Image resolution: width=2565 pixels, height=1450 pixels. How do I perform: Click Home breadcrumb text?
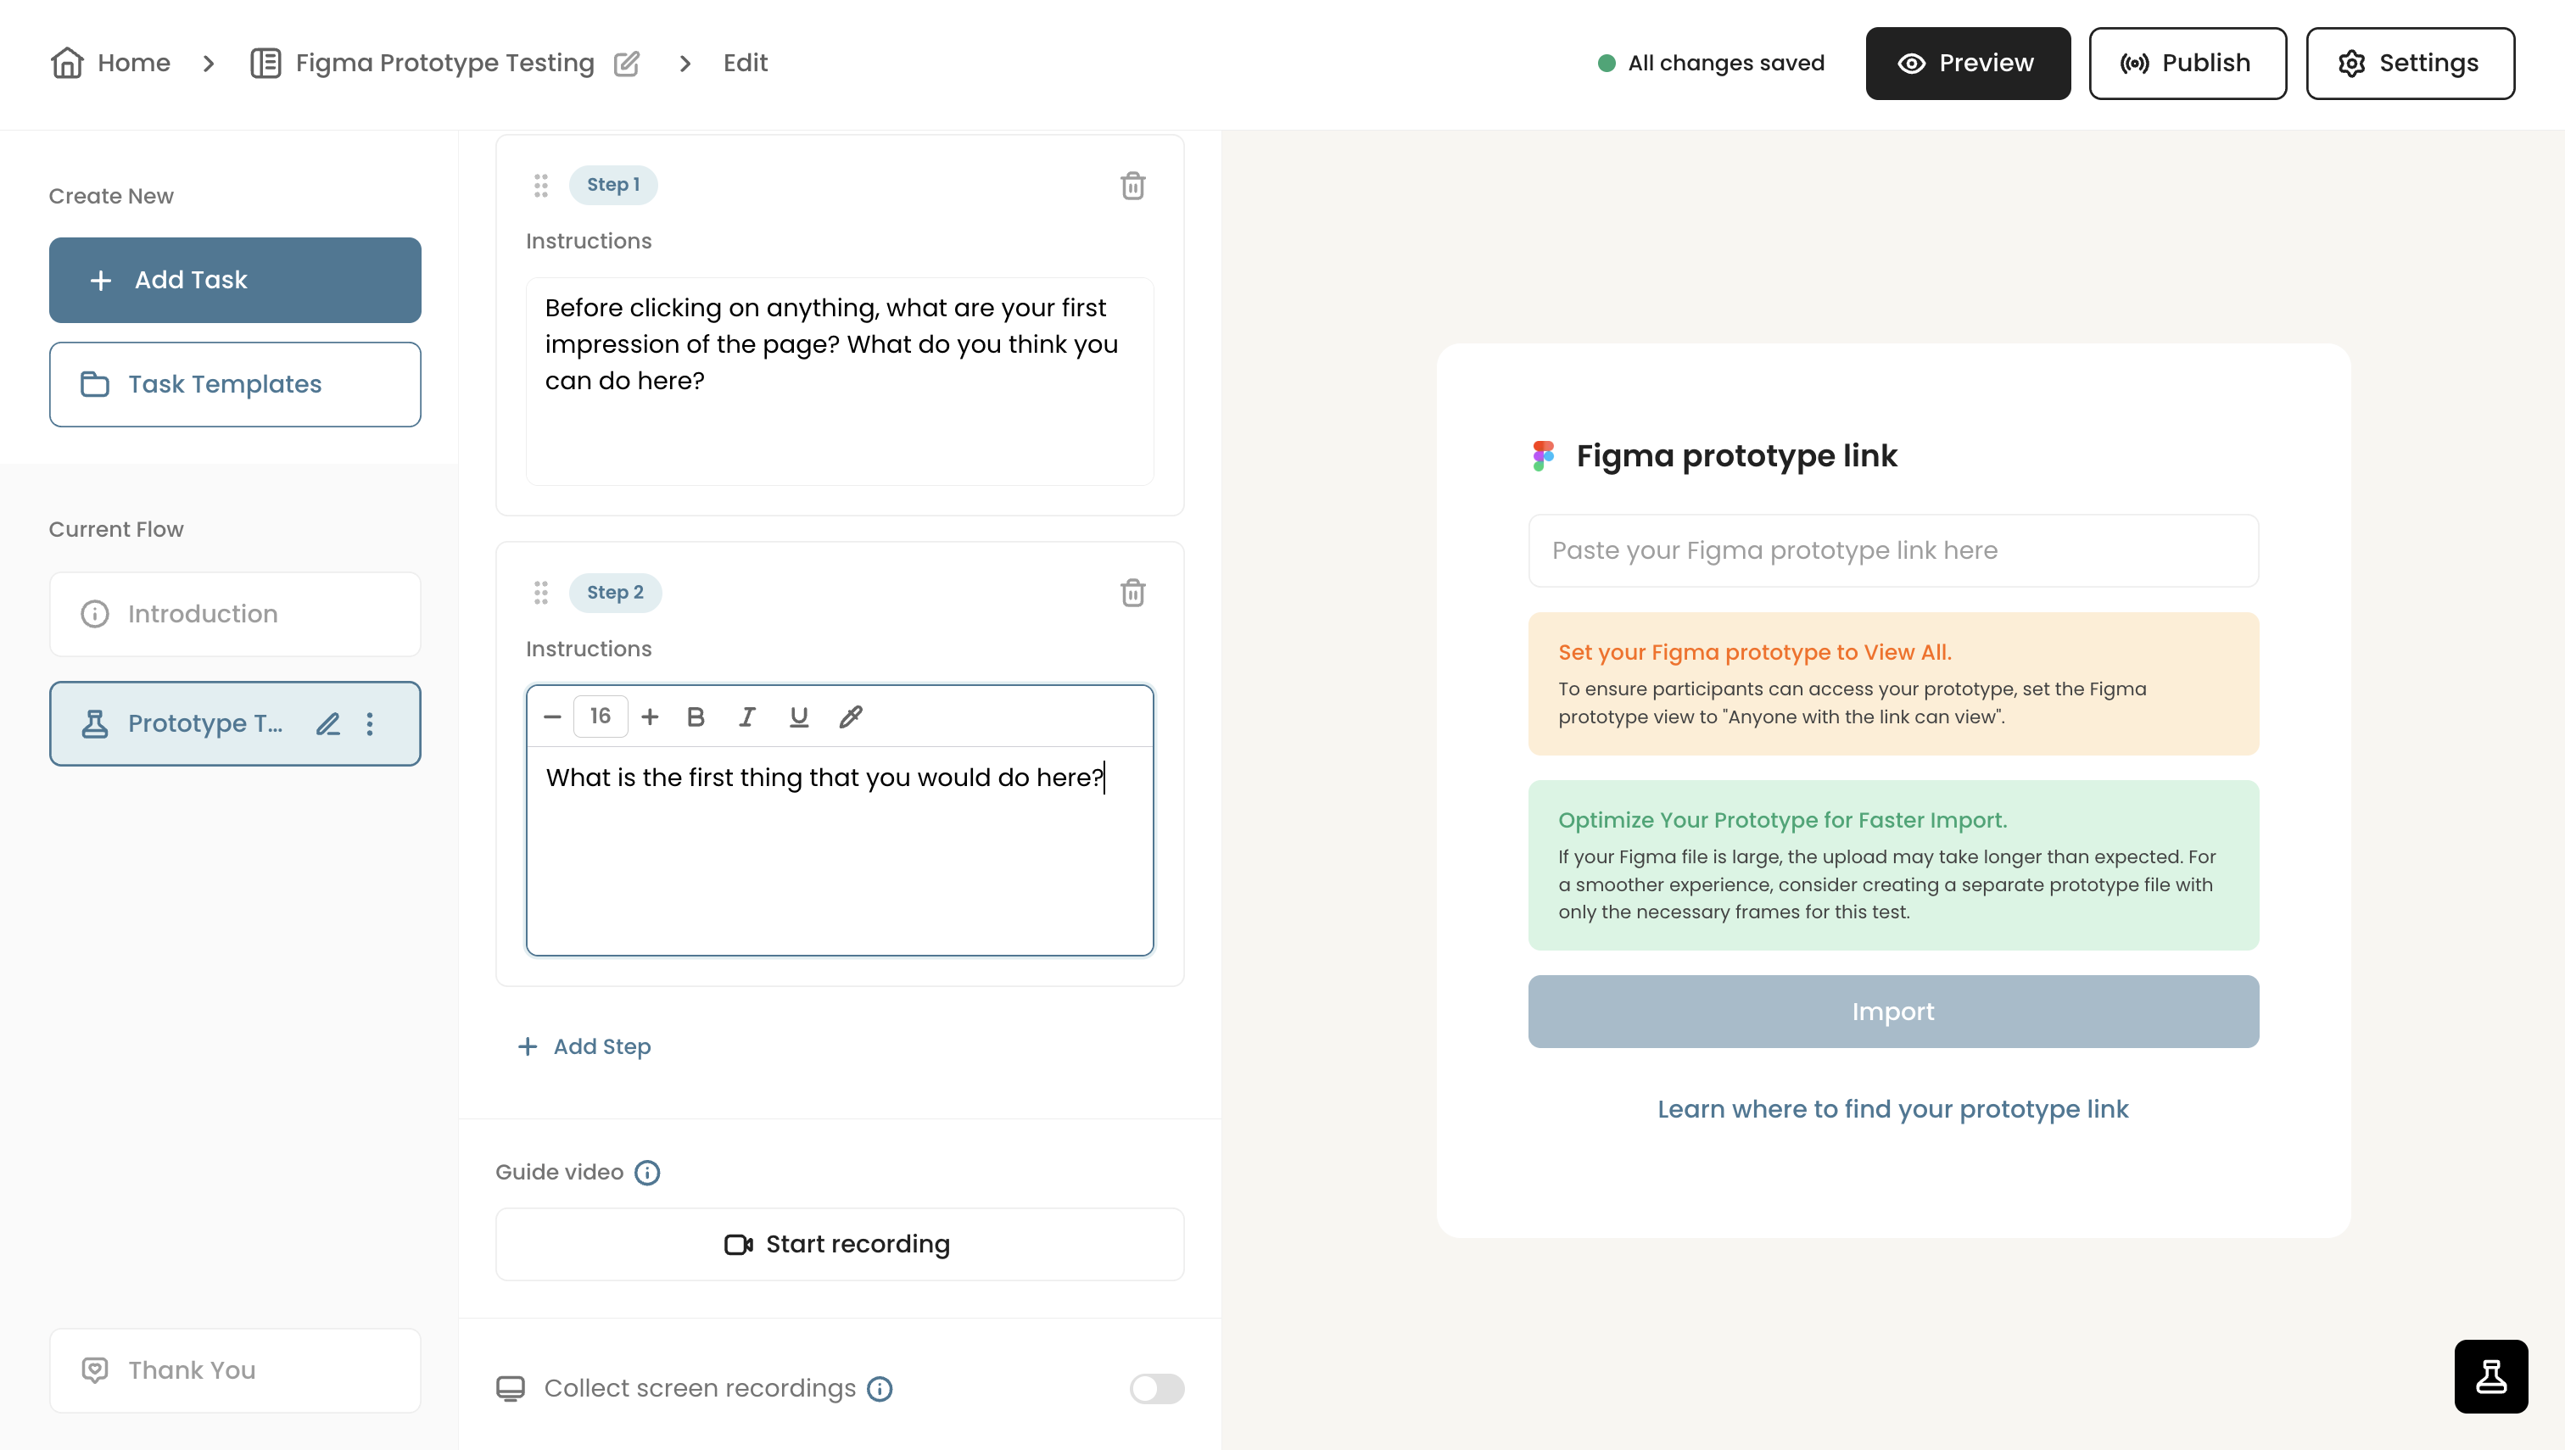133,63
